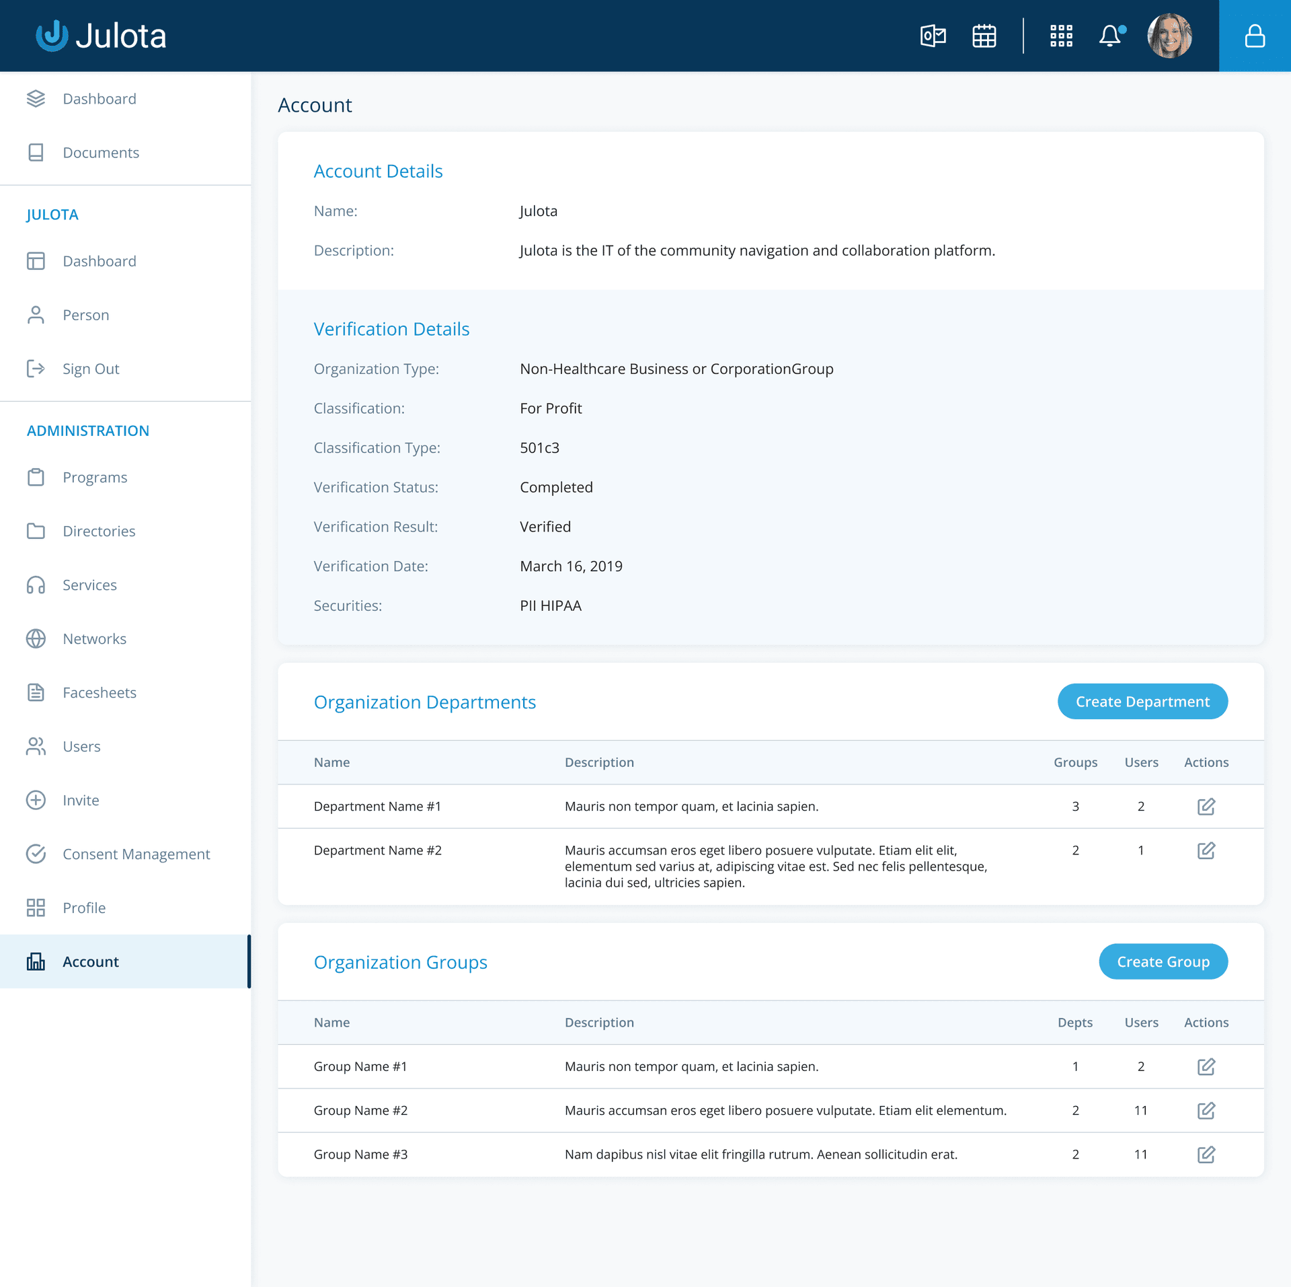Viewport: 1291px width, 1287px height.
Task: Click the Users people icon
Action: click(x=36, y=746)
